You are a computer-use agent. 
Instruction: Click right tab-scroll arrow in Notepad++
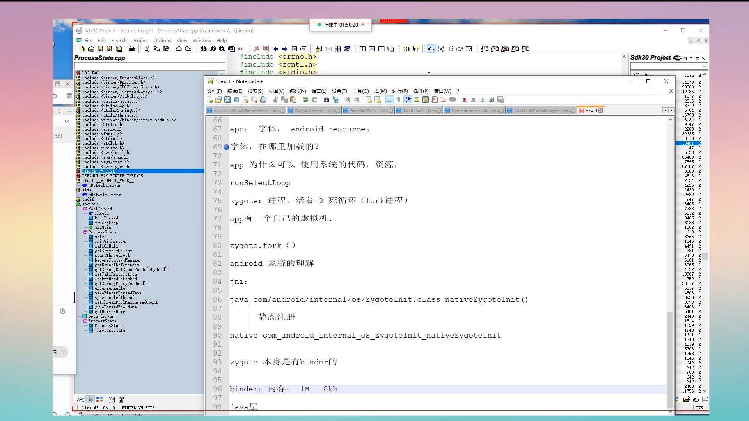click(671, 110)
